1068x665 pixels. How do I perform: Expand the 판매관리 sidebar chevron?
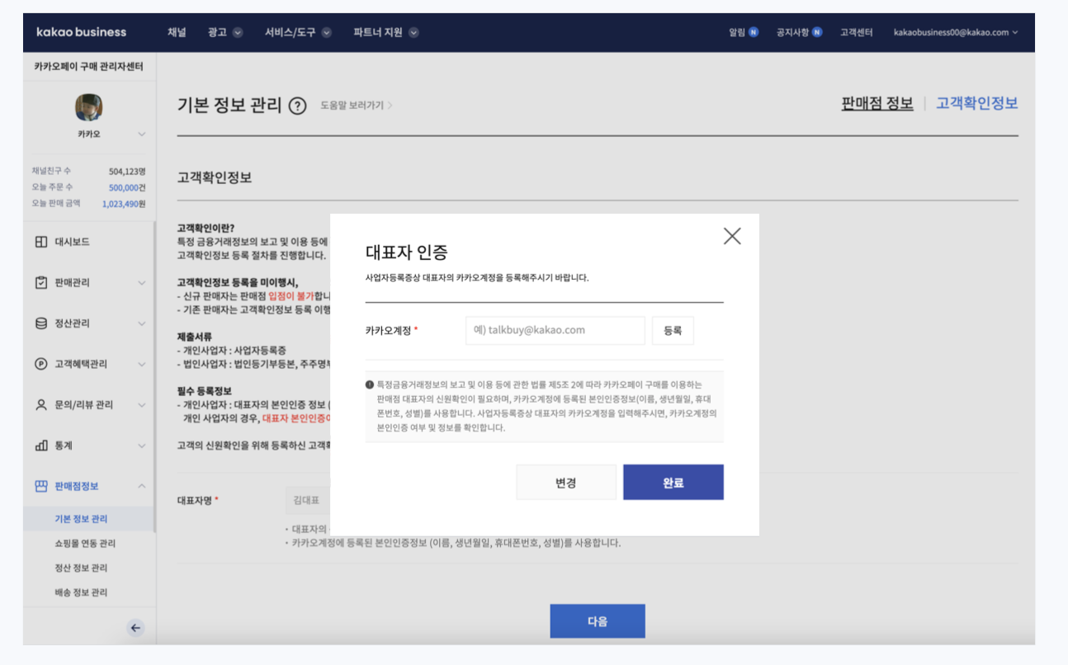141,282
